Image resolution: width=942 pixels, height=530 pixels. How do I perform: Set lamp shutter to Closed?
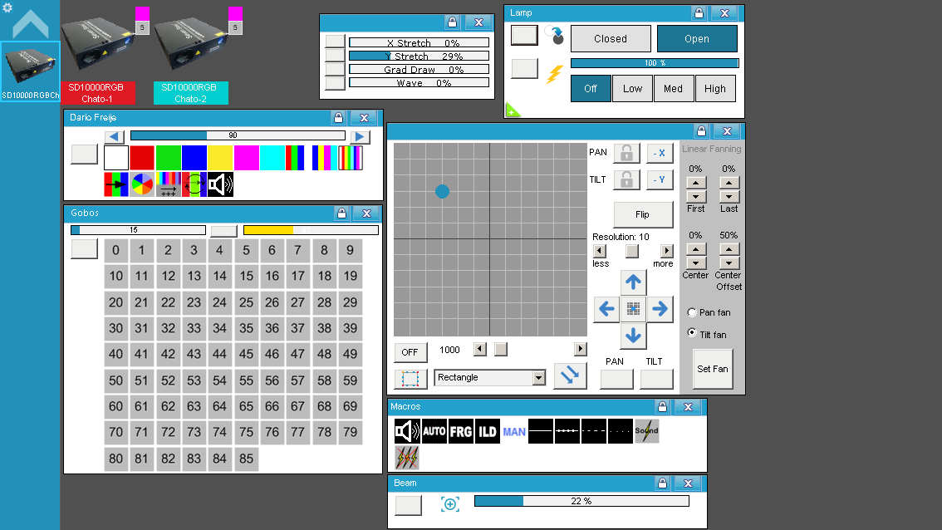[611, 38]
